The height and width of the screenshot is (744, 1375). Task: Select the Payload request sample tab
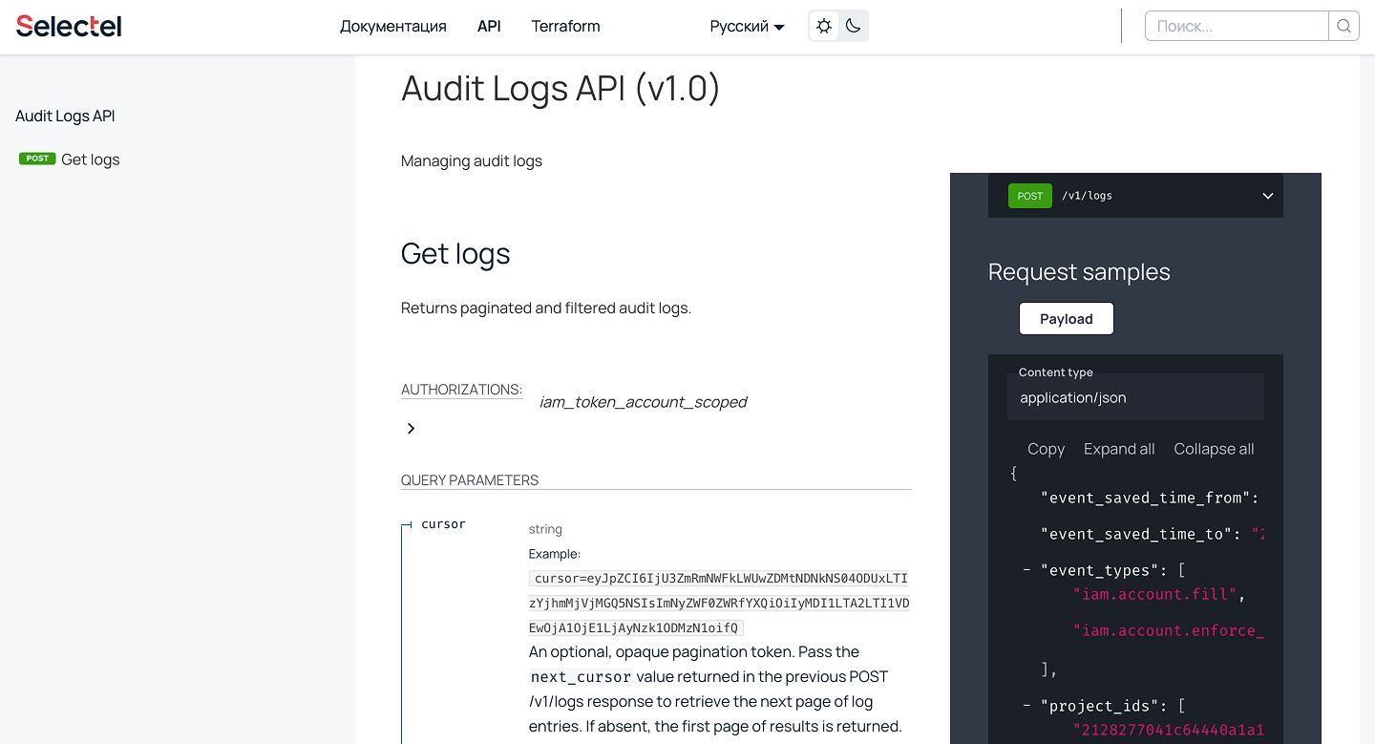click(x=1066, y=319)
